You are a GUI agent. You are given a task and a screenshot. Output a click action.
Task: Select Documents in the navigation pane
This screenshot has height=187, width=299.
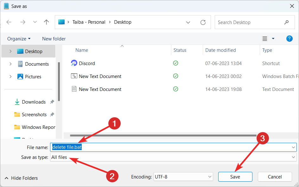pos(37,64)
